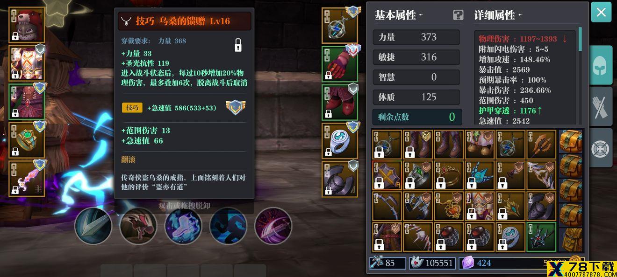
Task: Select the green-bordered armor item in inventory
Action: [541, 237]
